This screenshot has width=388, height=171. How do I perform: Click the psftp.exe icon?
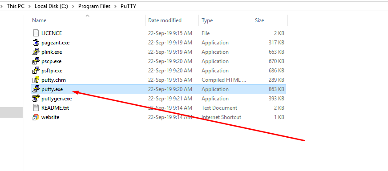pyautogui.click(x=36, y=71)
